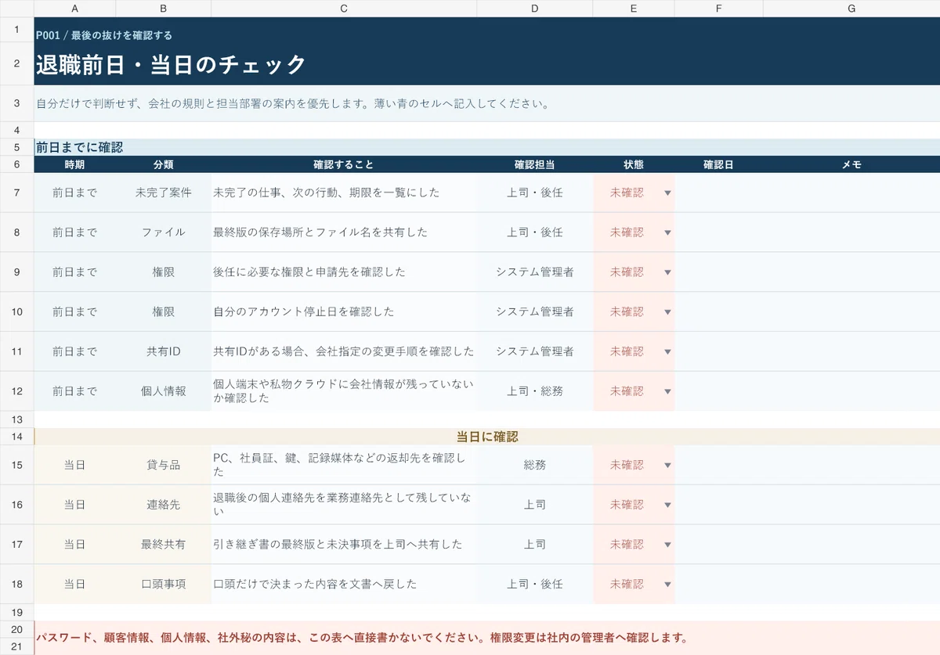Click the 総務 cell in 貸与品 row

click(x=535, y=465)
